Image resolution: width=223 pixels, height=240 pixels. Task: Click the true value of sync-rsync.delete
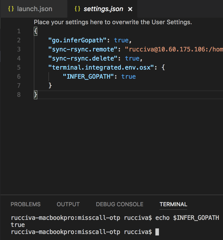click(132, 58)
